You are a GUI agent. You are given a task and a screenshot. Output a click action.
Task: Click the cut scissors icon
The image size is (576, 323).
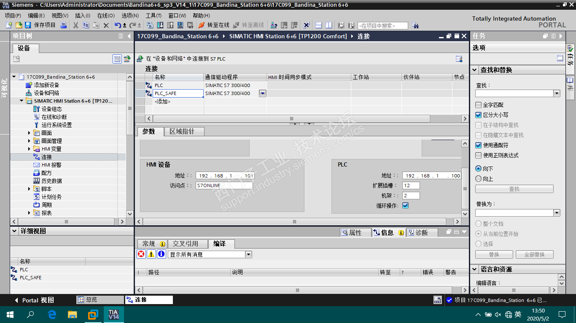click(x=75, y=25)
